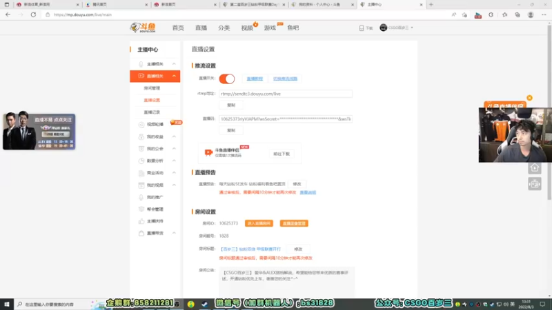Click the microphone icon beside 主播相关
This screenshot has height=310, width=552.
pyautogui.click(x=141, y=64)
